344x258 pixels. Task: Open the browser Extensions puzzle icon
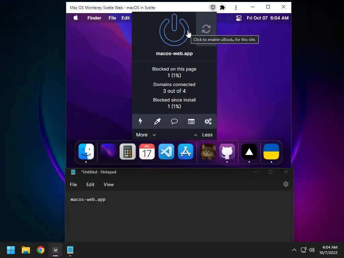[222, 7]
